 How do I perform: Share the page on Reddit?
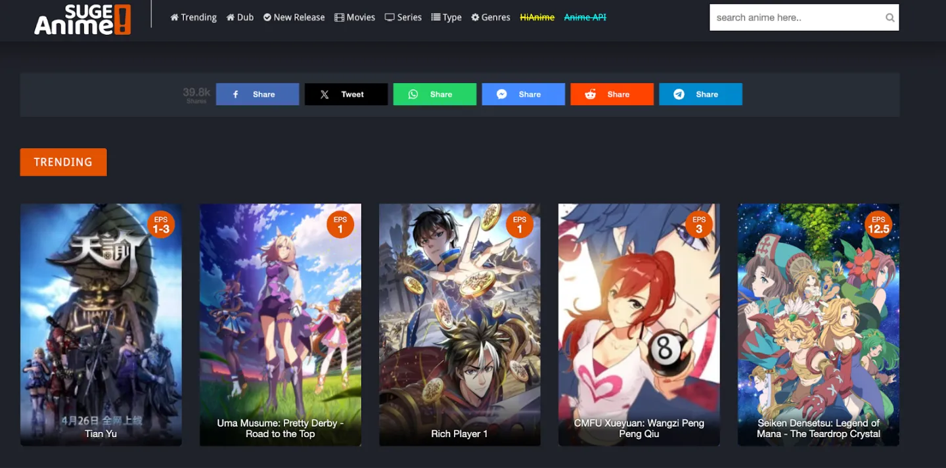coord(612,94)
